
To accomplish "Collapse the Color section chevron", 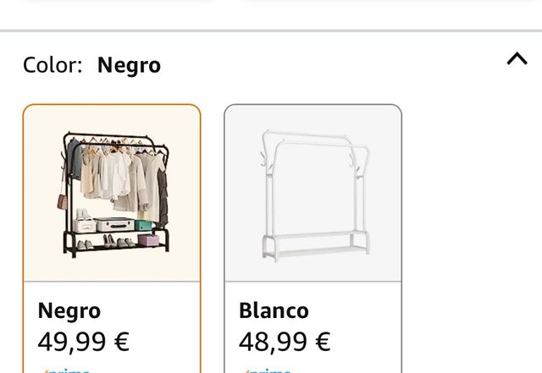I will coord(517,59).
